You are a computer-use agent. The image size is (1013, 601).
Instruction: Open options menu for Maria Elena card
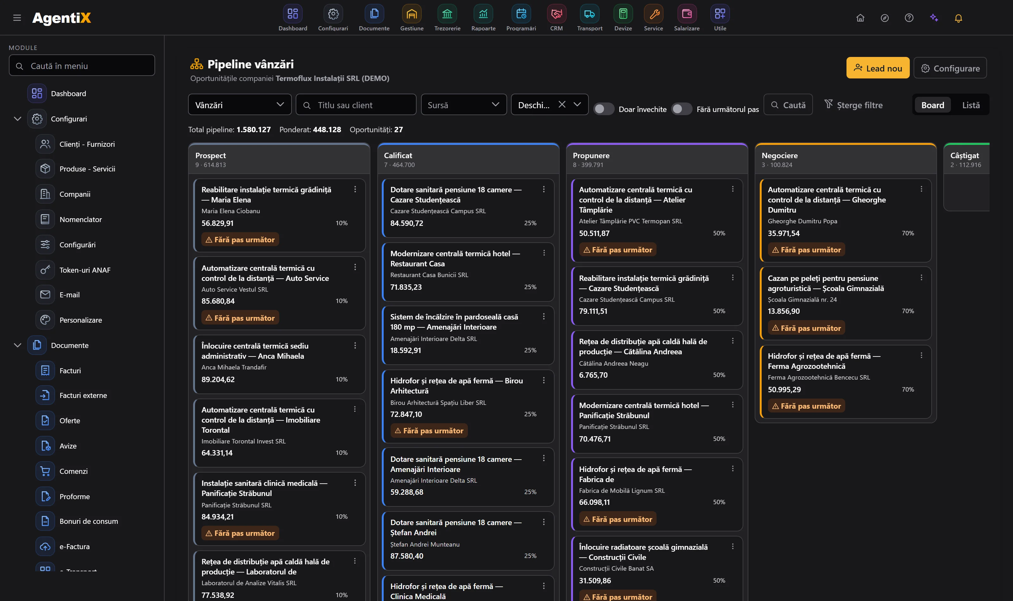click(355, 189)
